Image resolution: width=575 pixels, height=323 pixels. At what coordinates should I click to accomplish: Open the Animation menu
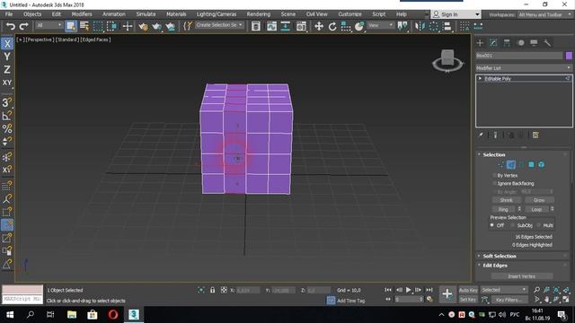114,14
